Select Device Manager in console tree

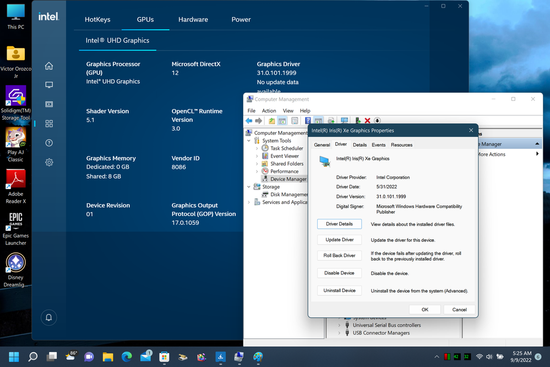285,179
